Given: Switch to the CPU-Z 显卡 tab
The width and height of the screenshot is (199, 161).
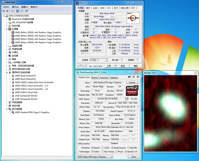Looking at the screenshot, I should [x=116, y=8].
